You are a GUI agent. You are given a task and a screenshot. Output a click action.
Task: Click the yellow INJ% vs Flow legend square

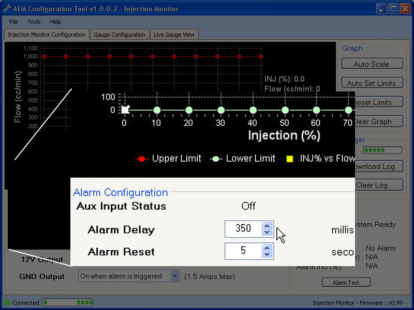(x=290, y=159)
